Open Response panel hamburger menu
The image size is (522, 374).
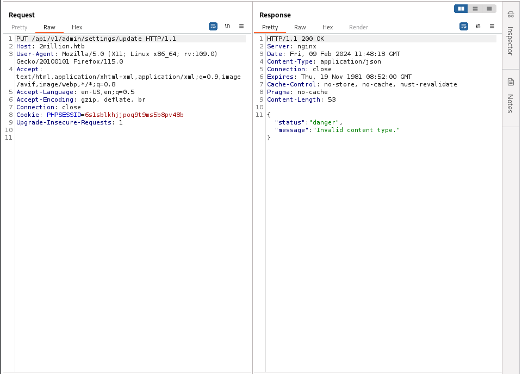click(x=492, y=26)
